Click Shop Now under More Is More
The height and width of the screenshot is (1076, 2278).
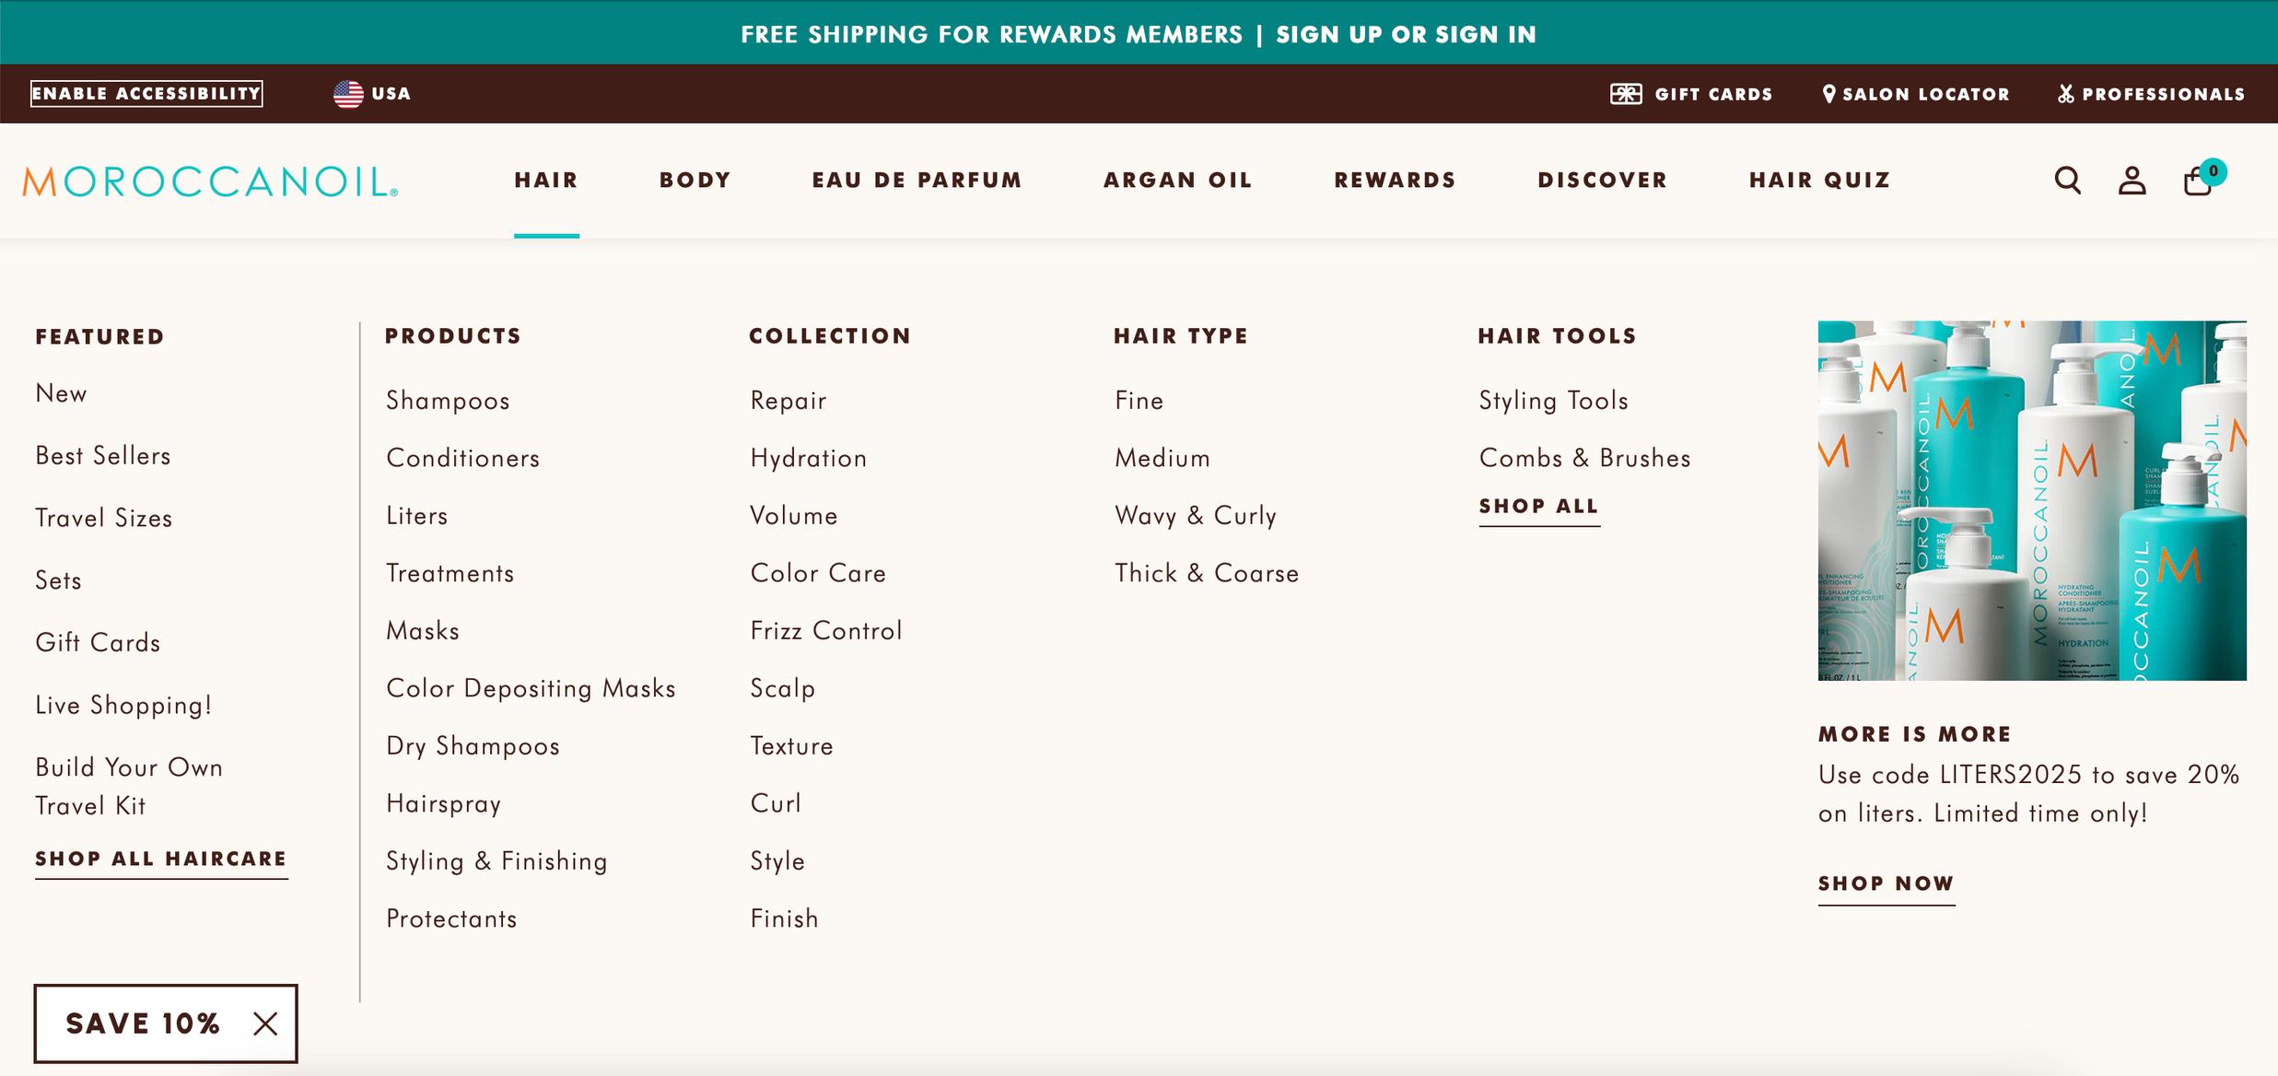tap(1886, 883)
